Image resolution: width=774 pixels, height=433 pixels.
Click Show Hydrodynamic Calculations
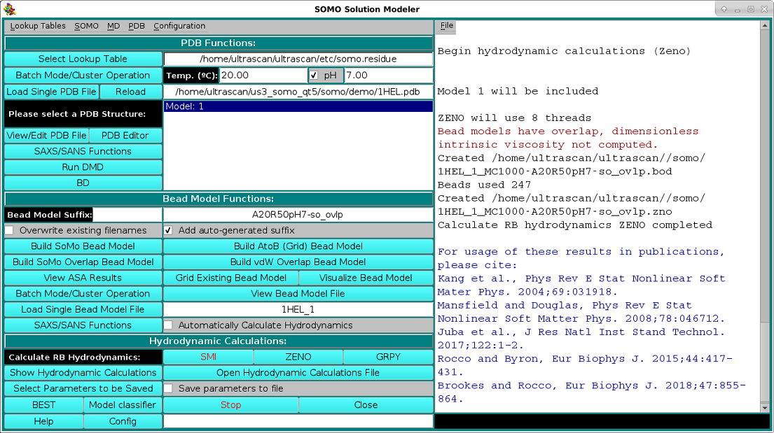pos(83,373)
